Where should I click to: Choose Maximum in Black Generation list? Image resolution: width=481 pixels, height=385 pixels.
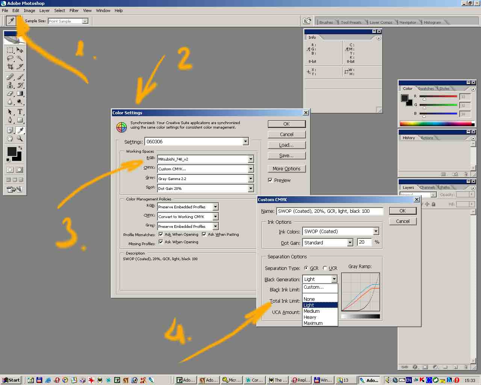(320, 323)
